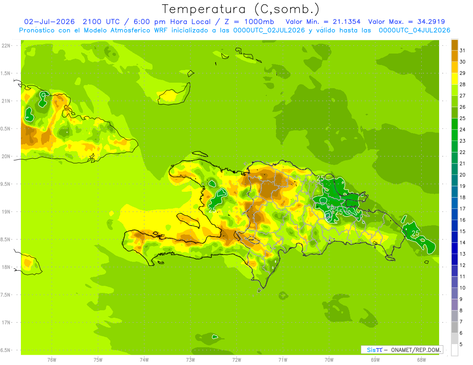Click value '29' on the color scale

(463, 73)
